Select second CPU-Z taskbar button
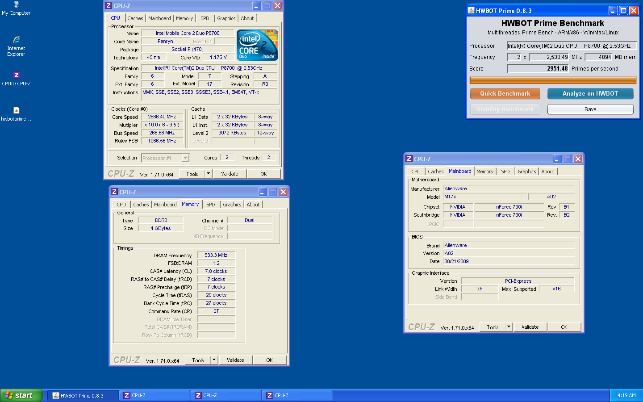The image size is (643, 402). (226, 395)
